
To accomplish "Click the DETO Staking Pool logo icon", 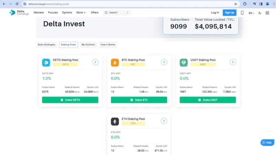I will (46, 63).
